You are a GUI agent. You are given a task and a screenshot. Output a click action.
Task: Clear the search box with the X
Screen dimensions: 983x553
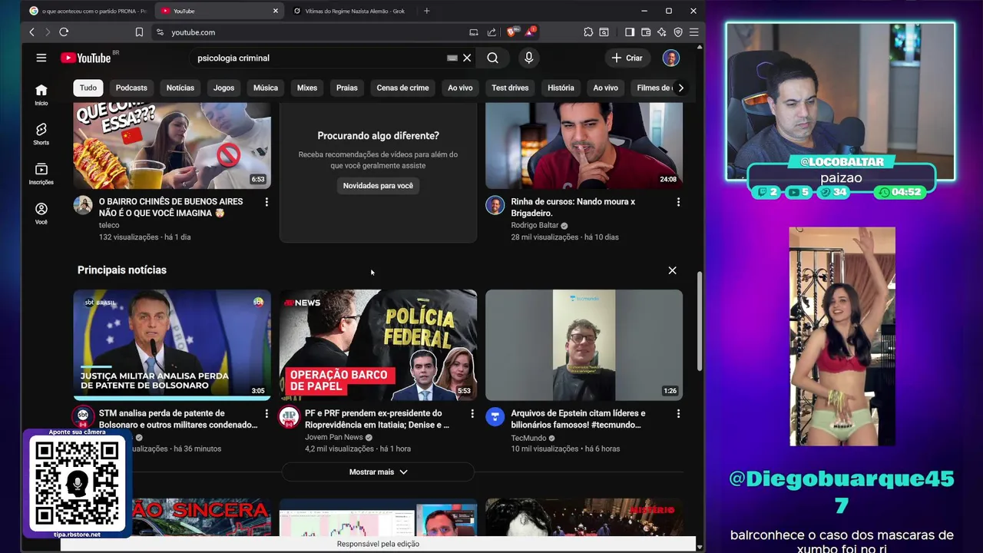click(x=467, y=58)
